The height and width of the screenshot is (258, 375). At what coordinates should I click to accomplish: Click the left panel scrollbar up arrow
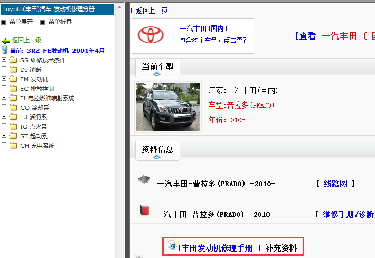pos(119,7)
